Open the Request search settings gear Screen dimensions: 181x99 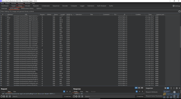pyautogui.click(x=4, y=96)
